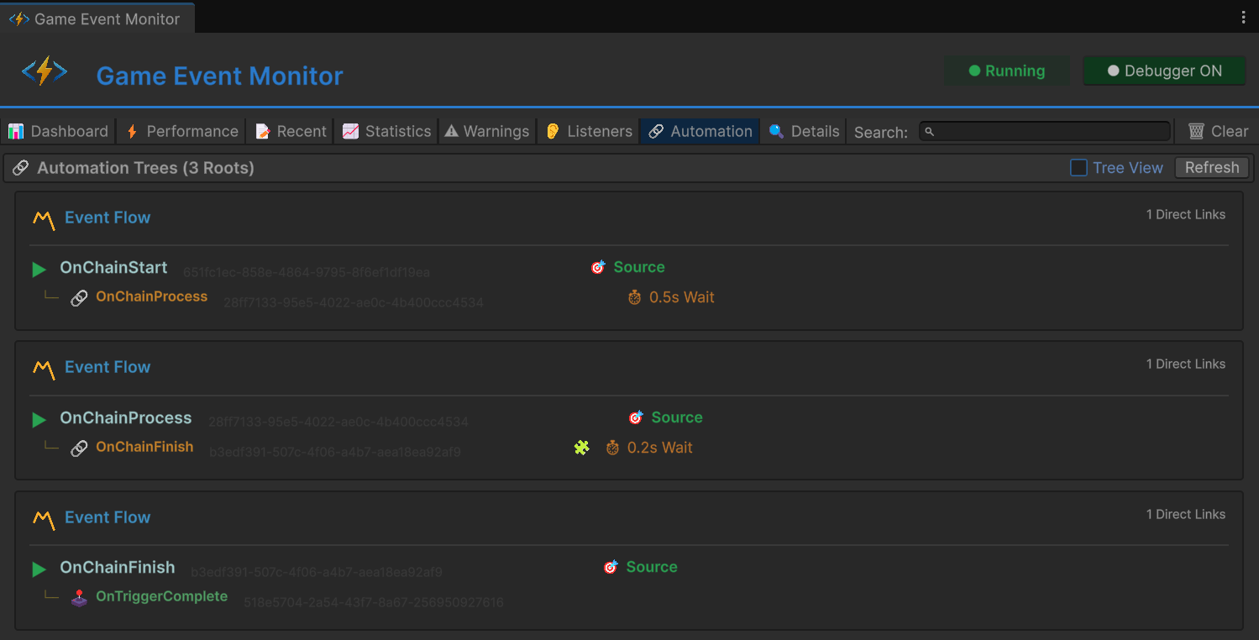Click the chain icon in the Automation Trees header
The height and width of the screenshot is (640, 1259).
click(x=21, y=167)
